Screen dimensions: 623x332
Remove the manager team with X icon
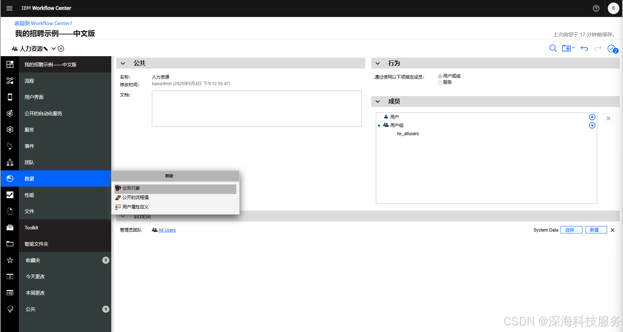(612, 230)
